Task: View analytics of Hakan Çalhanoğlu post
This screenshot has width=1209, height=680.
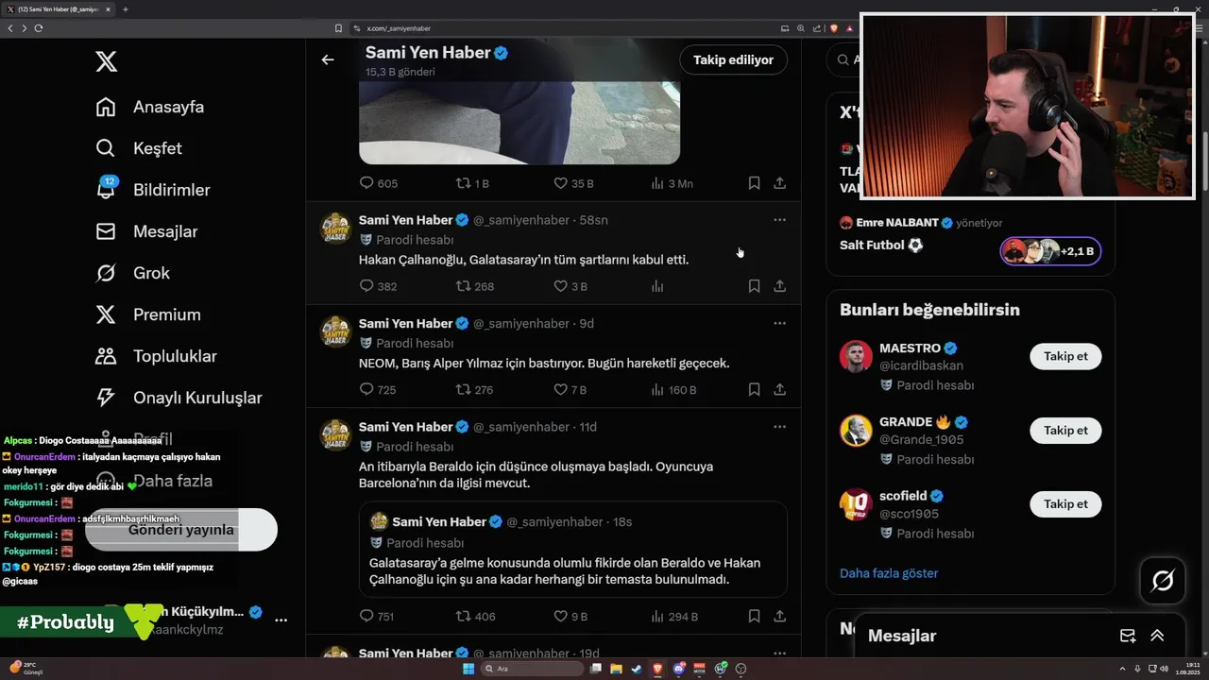Action: [657, 286]
